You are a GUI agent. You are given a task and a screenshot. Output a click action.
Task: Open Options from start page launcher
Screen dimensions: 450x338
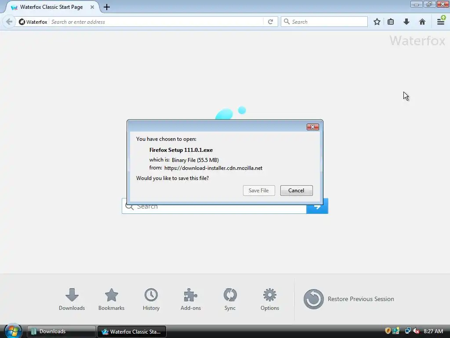(x=270, y=299)
